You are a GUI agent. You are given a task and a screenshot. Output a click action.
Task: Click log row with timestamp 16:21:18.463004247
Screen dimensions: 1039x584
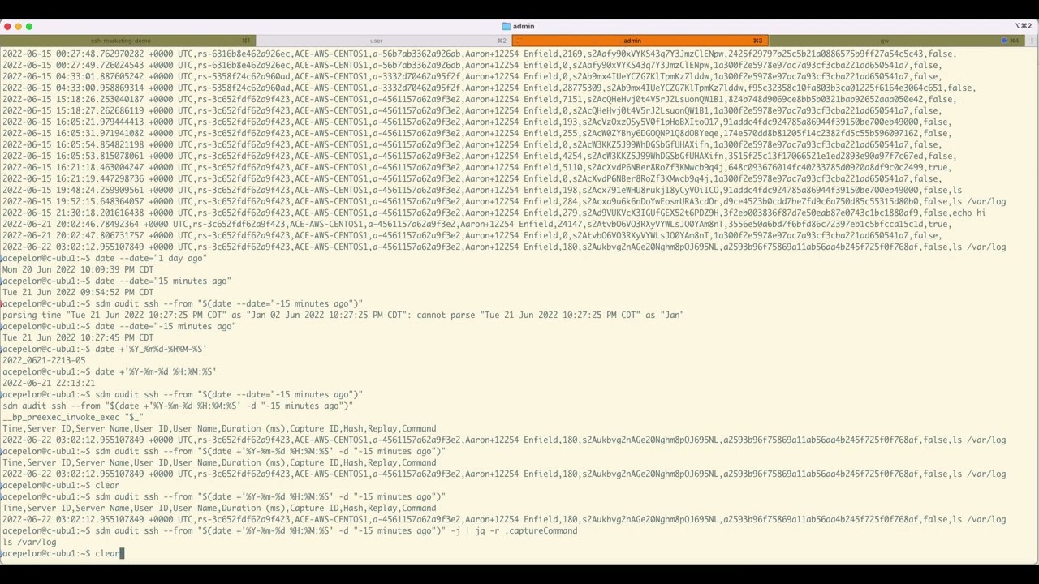point(476,167)
